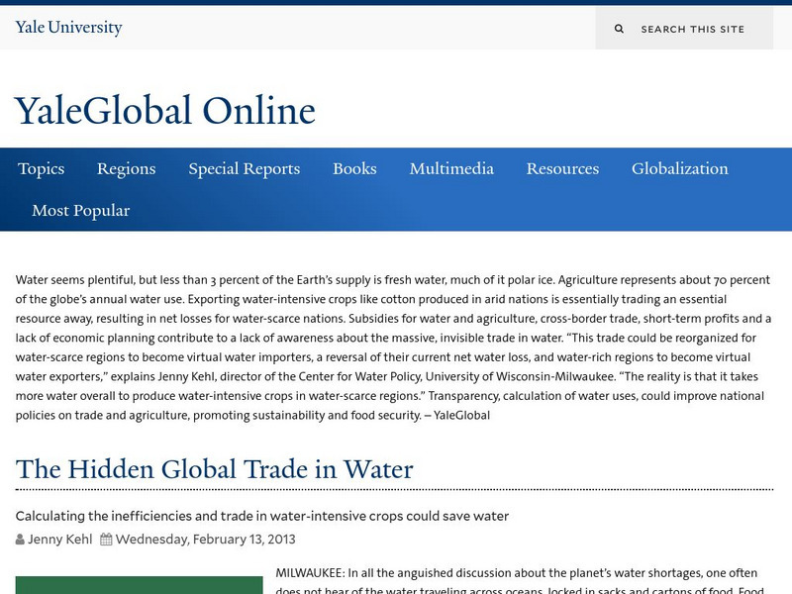Open the Books menu
Screen dimensions: 792x594
point(354,168)
